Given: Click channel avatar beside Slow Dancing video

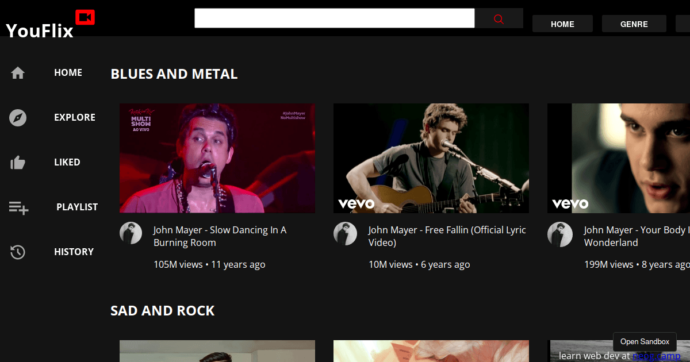Looking at the screenshot, I should (x=131, y=234).
